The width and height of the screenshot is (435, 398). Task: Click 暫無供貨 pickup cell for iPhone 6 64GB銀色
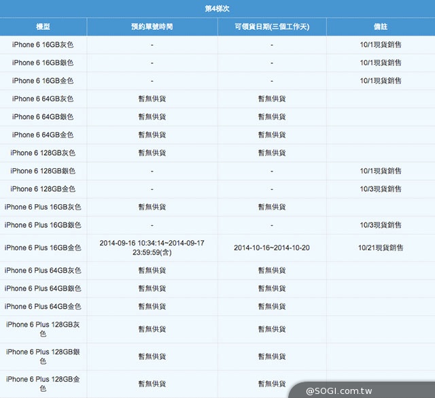point(272,117)
